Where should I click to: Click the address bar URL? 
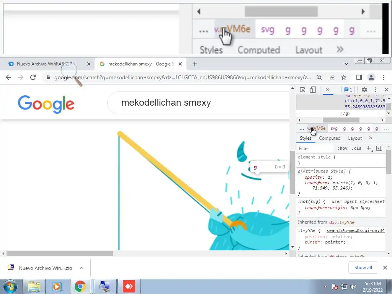point(183,77)
